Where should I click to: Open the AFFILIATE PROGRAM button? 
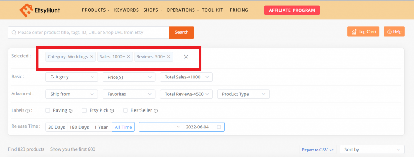(x=292, y=10)
